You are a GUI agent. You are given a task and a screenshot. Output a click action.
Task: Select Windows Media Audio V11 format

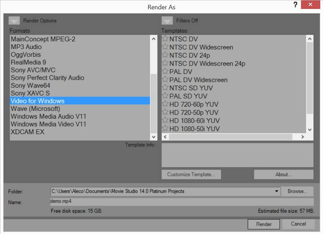pyautogui.click(x=80, y=117)
